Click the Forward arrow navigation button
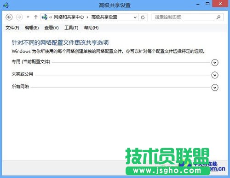This screenshot has height=178, width=230. pos(19,17)
